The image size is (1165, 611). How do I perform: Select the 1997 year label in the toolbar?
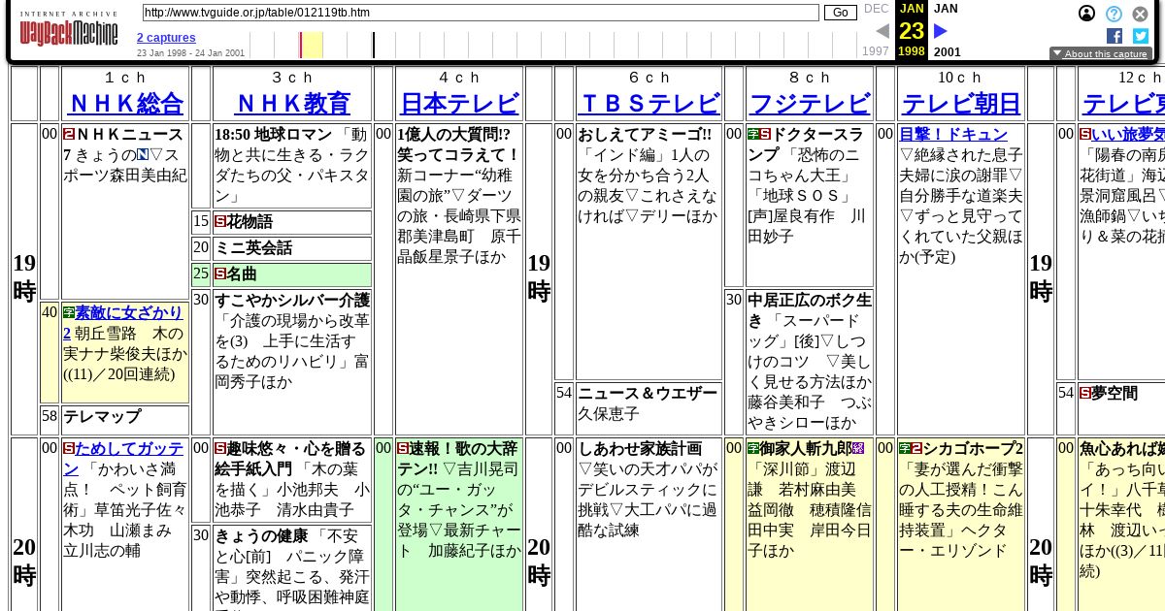point(876,51)
